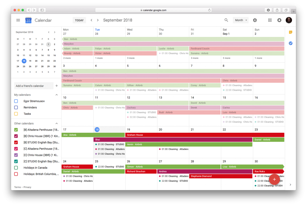Open the main menu with the hamburger icon
Viewport: 307px width, 206px height.
tap(18, 20)
